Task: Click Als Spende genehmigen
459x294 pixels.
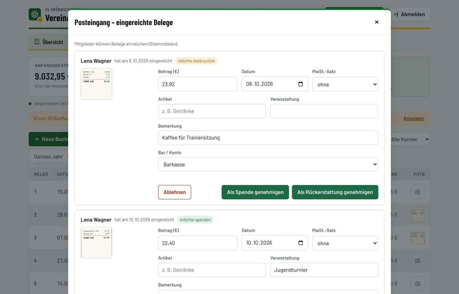Action: point(255,192)
